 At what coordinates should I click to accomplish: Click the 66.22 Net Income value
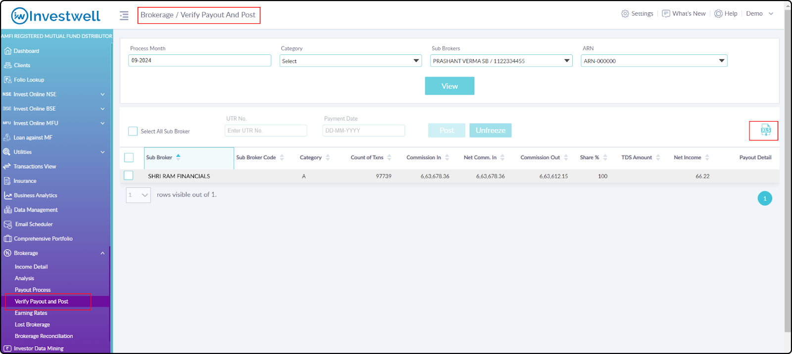702,176
